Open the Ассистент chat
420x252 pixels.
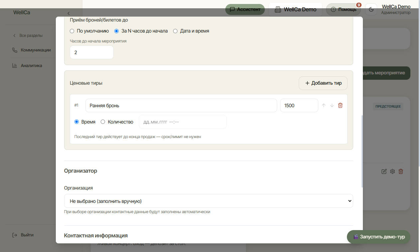click(x=245, y=9)
